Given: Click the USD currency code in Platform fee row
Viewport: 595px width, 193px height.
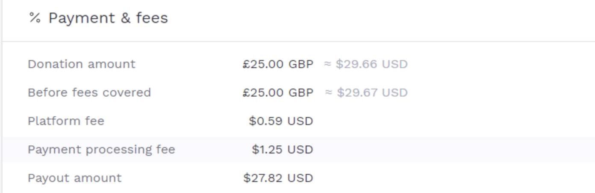Looking at the screenshot, I should pos(300,121).
